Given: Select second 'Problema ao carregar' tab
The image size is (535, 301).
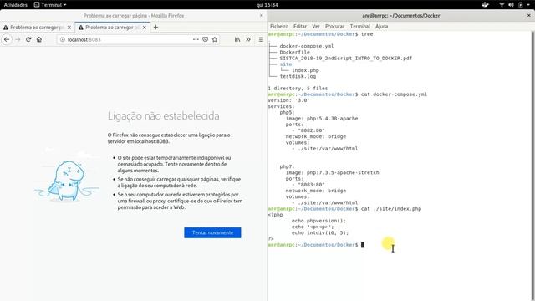Looking at the screenshot, I should coord(112,28).
